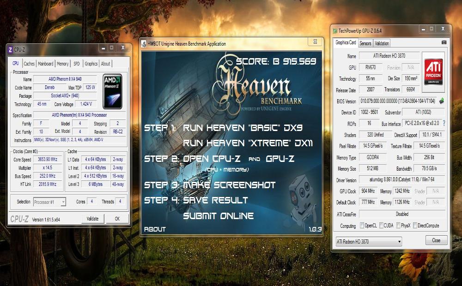The height and width of the screenshot is (286, 462).
Task: Toggle PhysX checkbox in GPU-Z
Action: click(x=398, y=226)
